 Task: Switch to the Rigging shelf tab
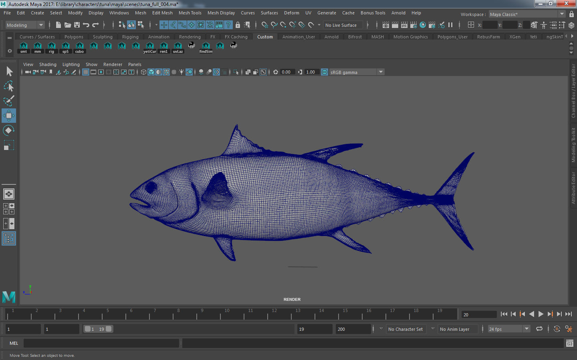pos(130,37)
